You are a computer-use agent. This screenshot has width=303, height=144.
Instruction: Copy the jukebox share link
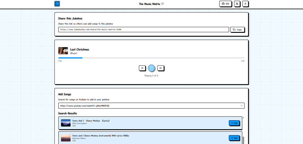(237, 30)
